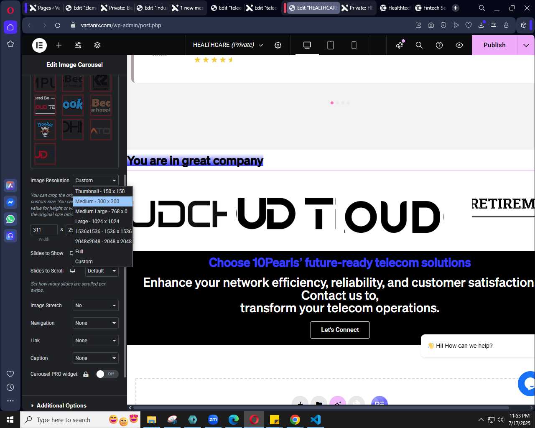Click the custom Width field 311
The width and height of the screenshot is (535, 428).
[44, 230]
